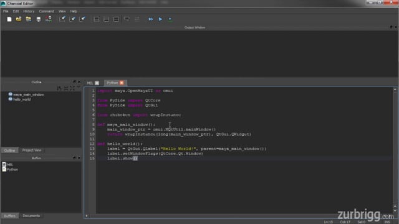Close the Buffers panel

point(79,157)
